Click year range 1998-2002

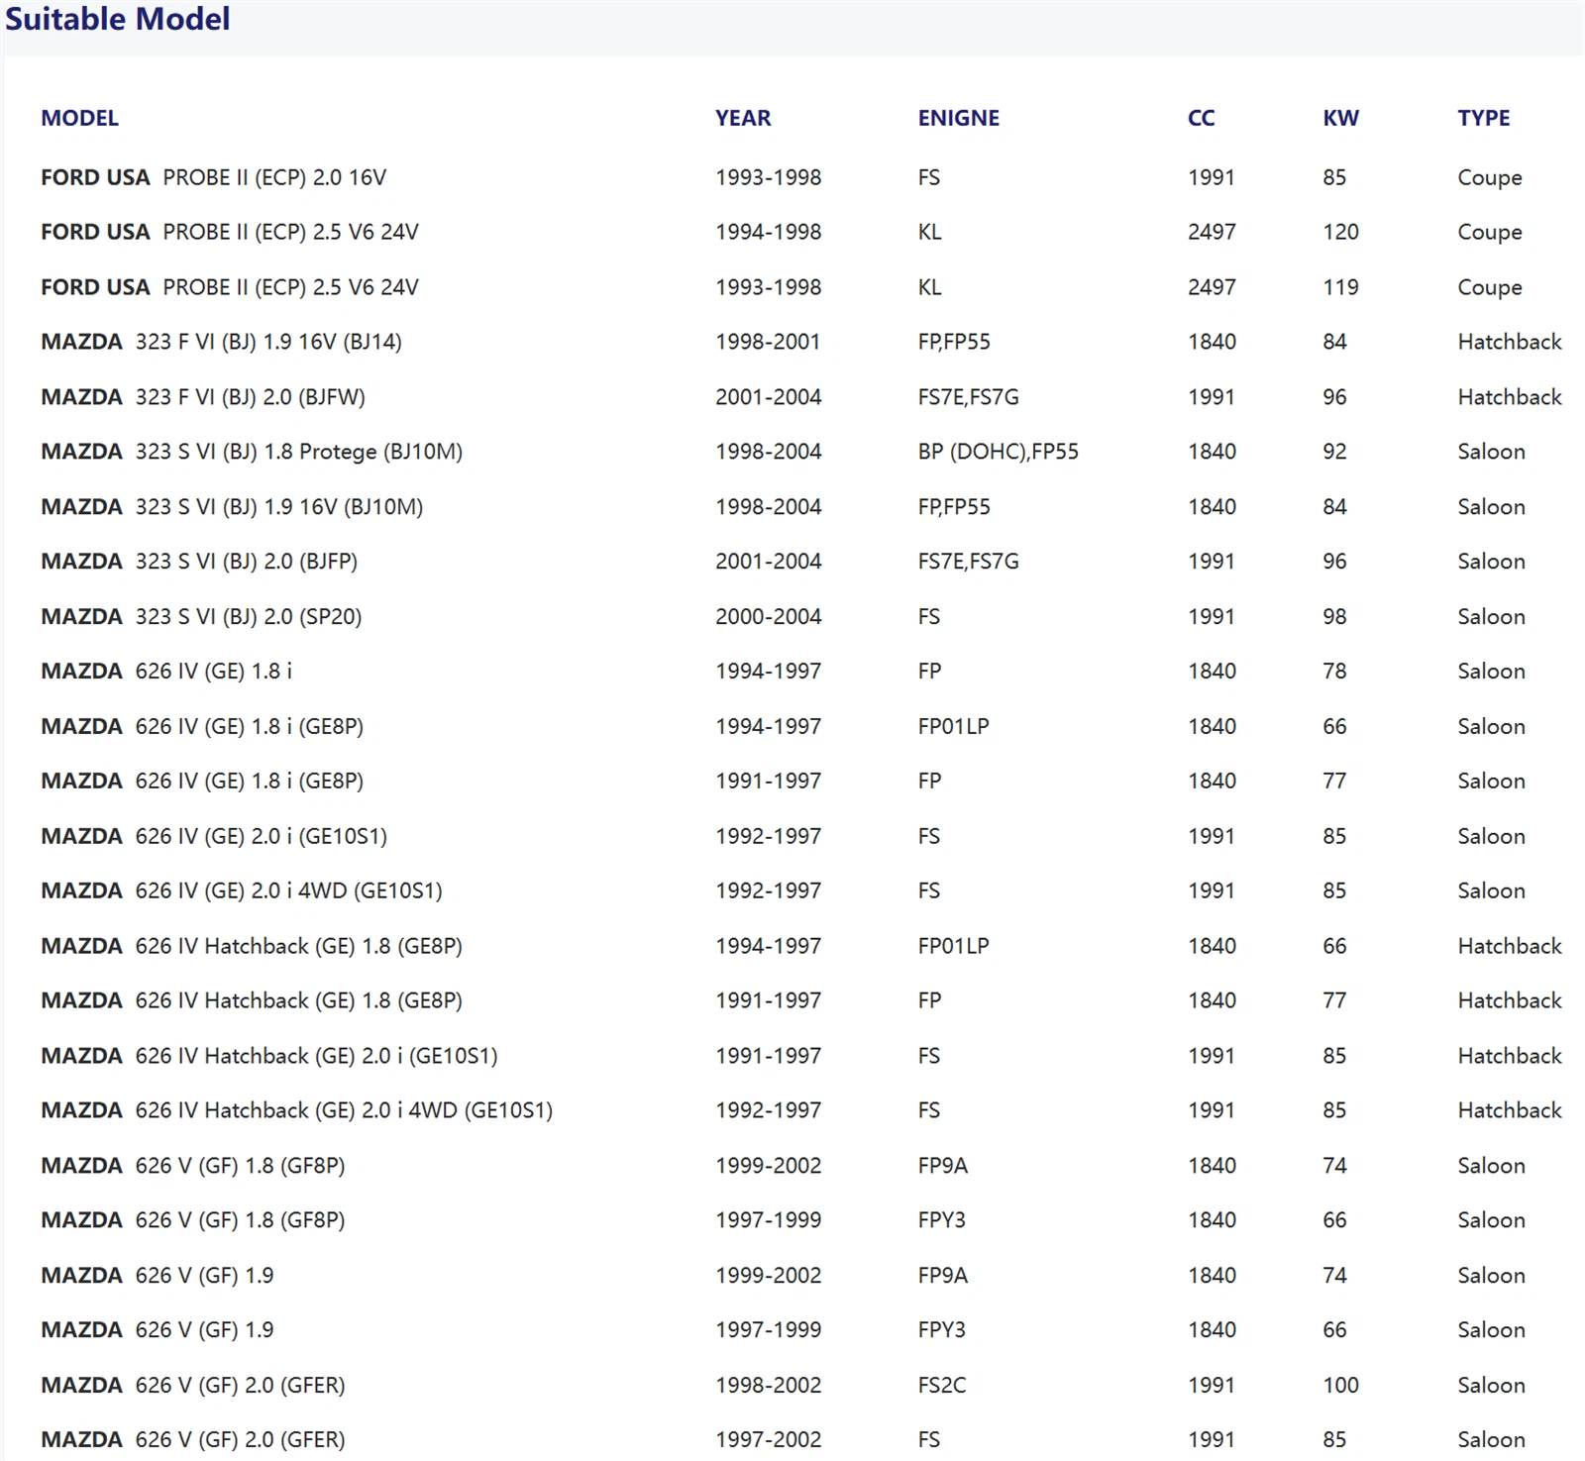768,1385
